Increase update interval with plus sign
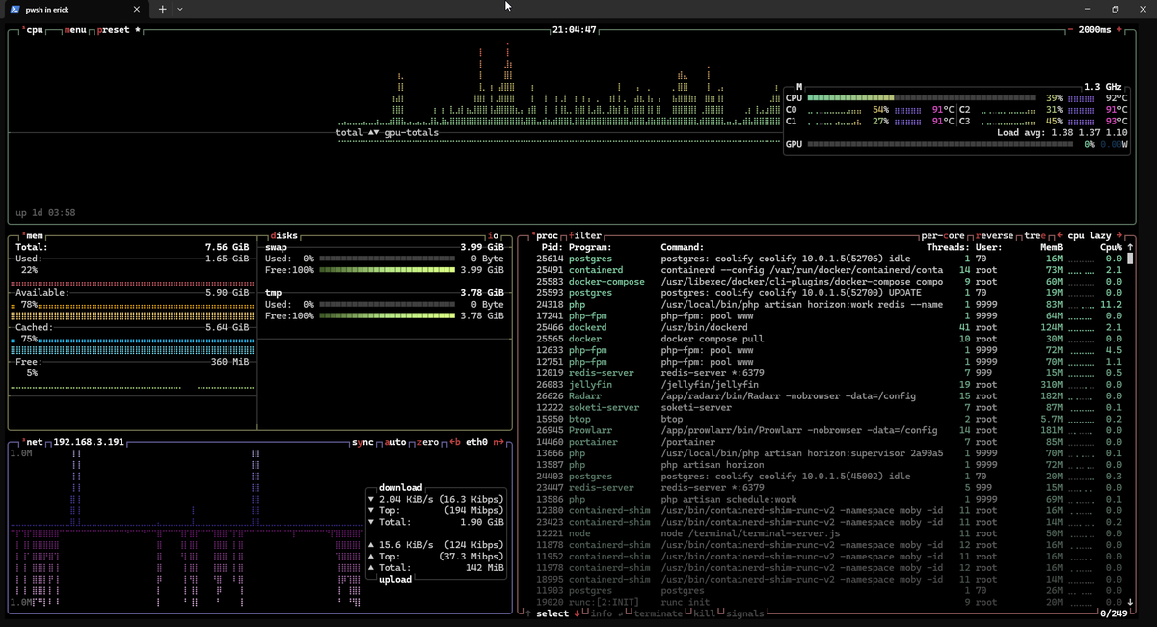 click(x=1119, y=30)
